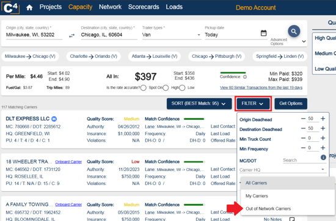Open the FILTER dropdown
This screenshot has width=336, height=221.
(x=253, y=103)
